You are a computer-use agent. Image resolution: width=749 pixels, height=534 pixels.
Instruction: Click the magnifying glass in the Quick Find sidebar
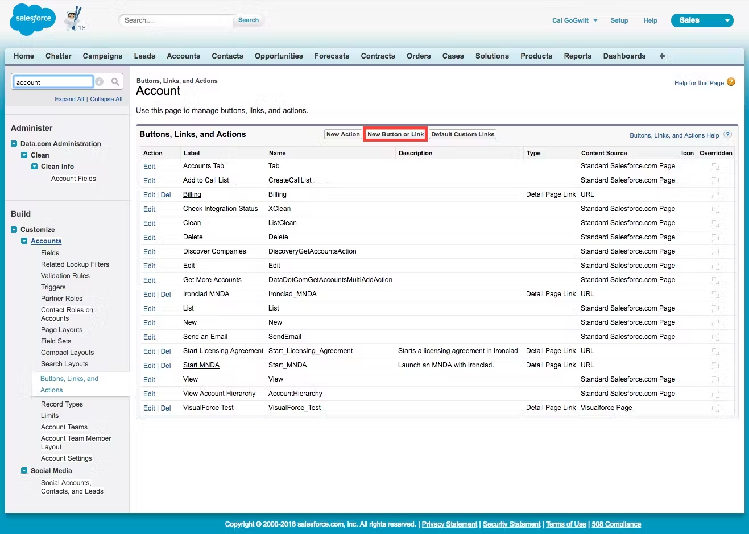(114, 81)
